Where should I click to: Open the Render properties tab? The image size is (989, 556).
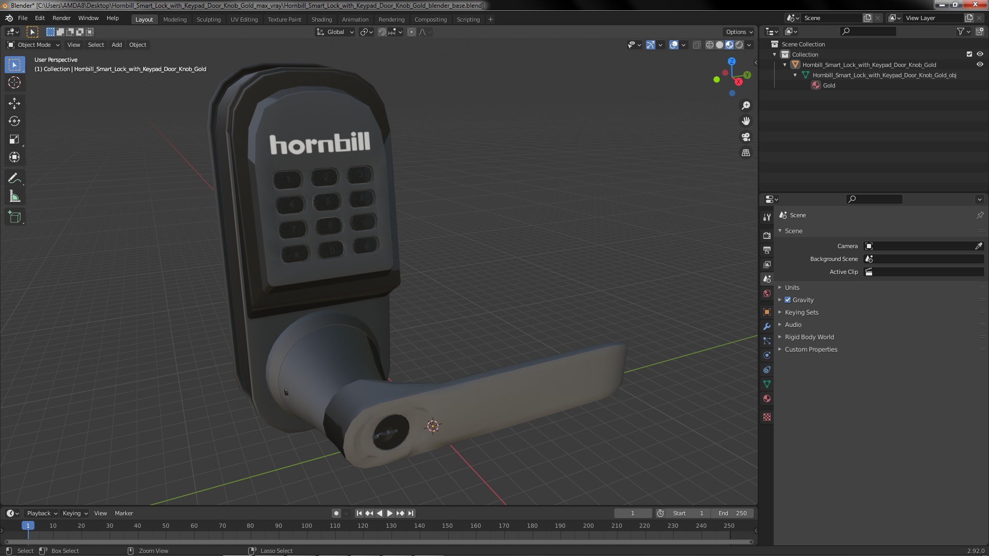tap(766, 235)
